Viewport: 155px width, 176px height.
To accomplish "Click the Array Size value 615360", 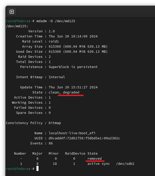I will 55,46.
